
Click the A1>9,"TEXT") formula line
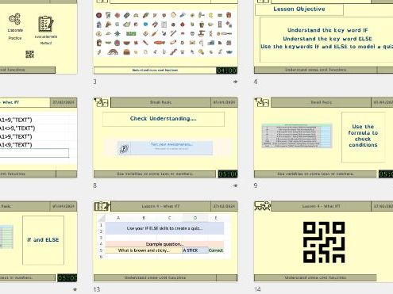[x=16, y=136]
